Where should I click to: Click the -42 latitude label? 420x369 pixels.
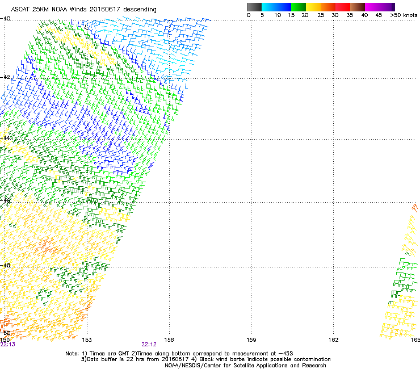pos(5,77)
